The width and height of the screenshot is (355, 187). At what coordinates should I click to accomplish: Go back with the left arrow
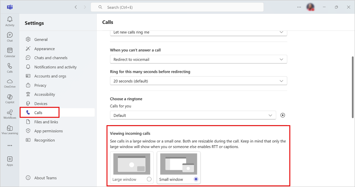pos(76,7)
